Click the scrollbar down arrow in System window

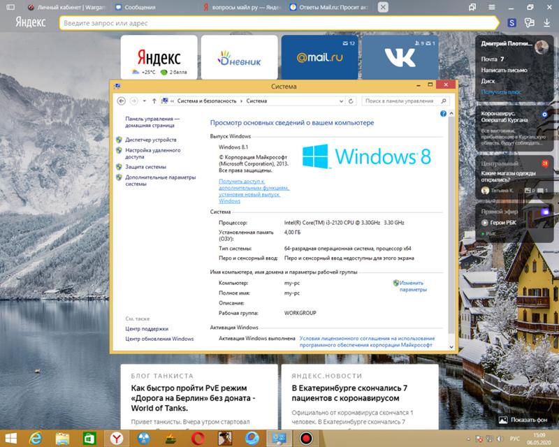(x=451, y=346)
